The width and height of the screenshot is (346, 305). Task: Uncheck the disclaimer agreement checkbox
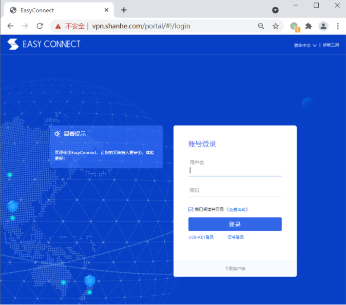[x=191, y=209]
